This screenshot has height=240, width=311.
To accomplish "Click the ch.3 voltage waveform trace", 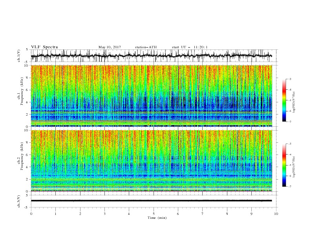I will tap(151, 201).
